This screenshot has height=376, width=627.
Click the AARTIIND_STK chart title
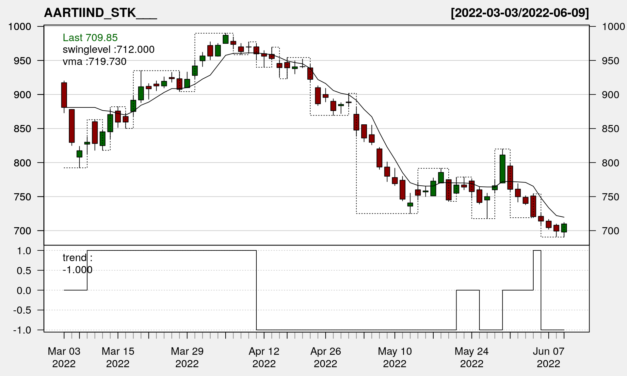click(100, 13)
